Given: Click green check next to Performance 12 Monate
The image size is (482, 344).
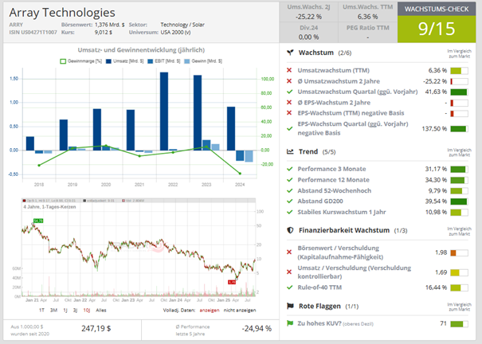Looking at the screenshot, I should (289, 180).
